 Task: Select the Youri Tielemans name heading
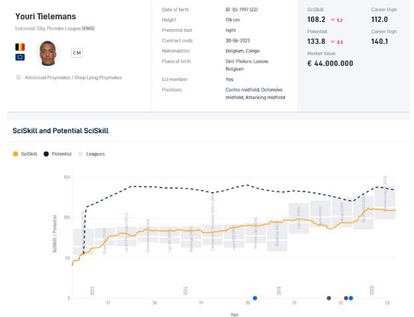[46, 17]
